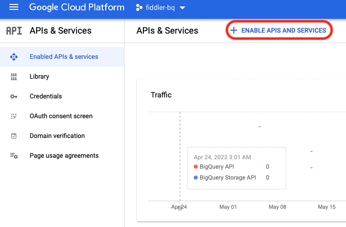
Task: Click the May 01 axis label
Action: [228, 207]
